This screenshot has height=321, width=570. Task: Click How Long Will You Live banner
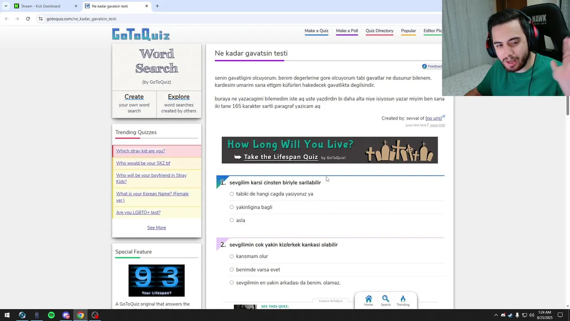[x=330, y=150]
